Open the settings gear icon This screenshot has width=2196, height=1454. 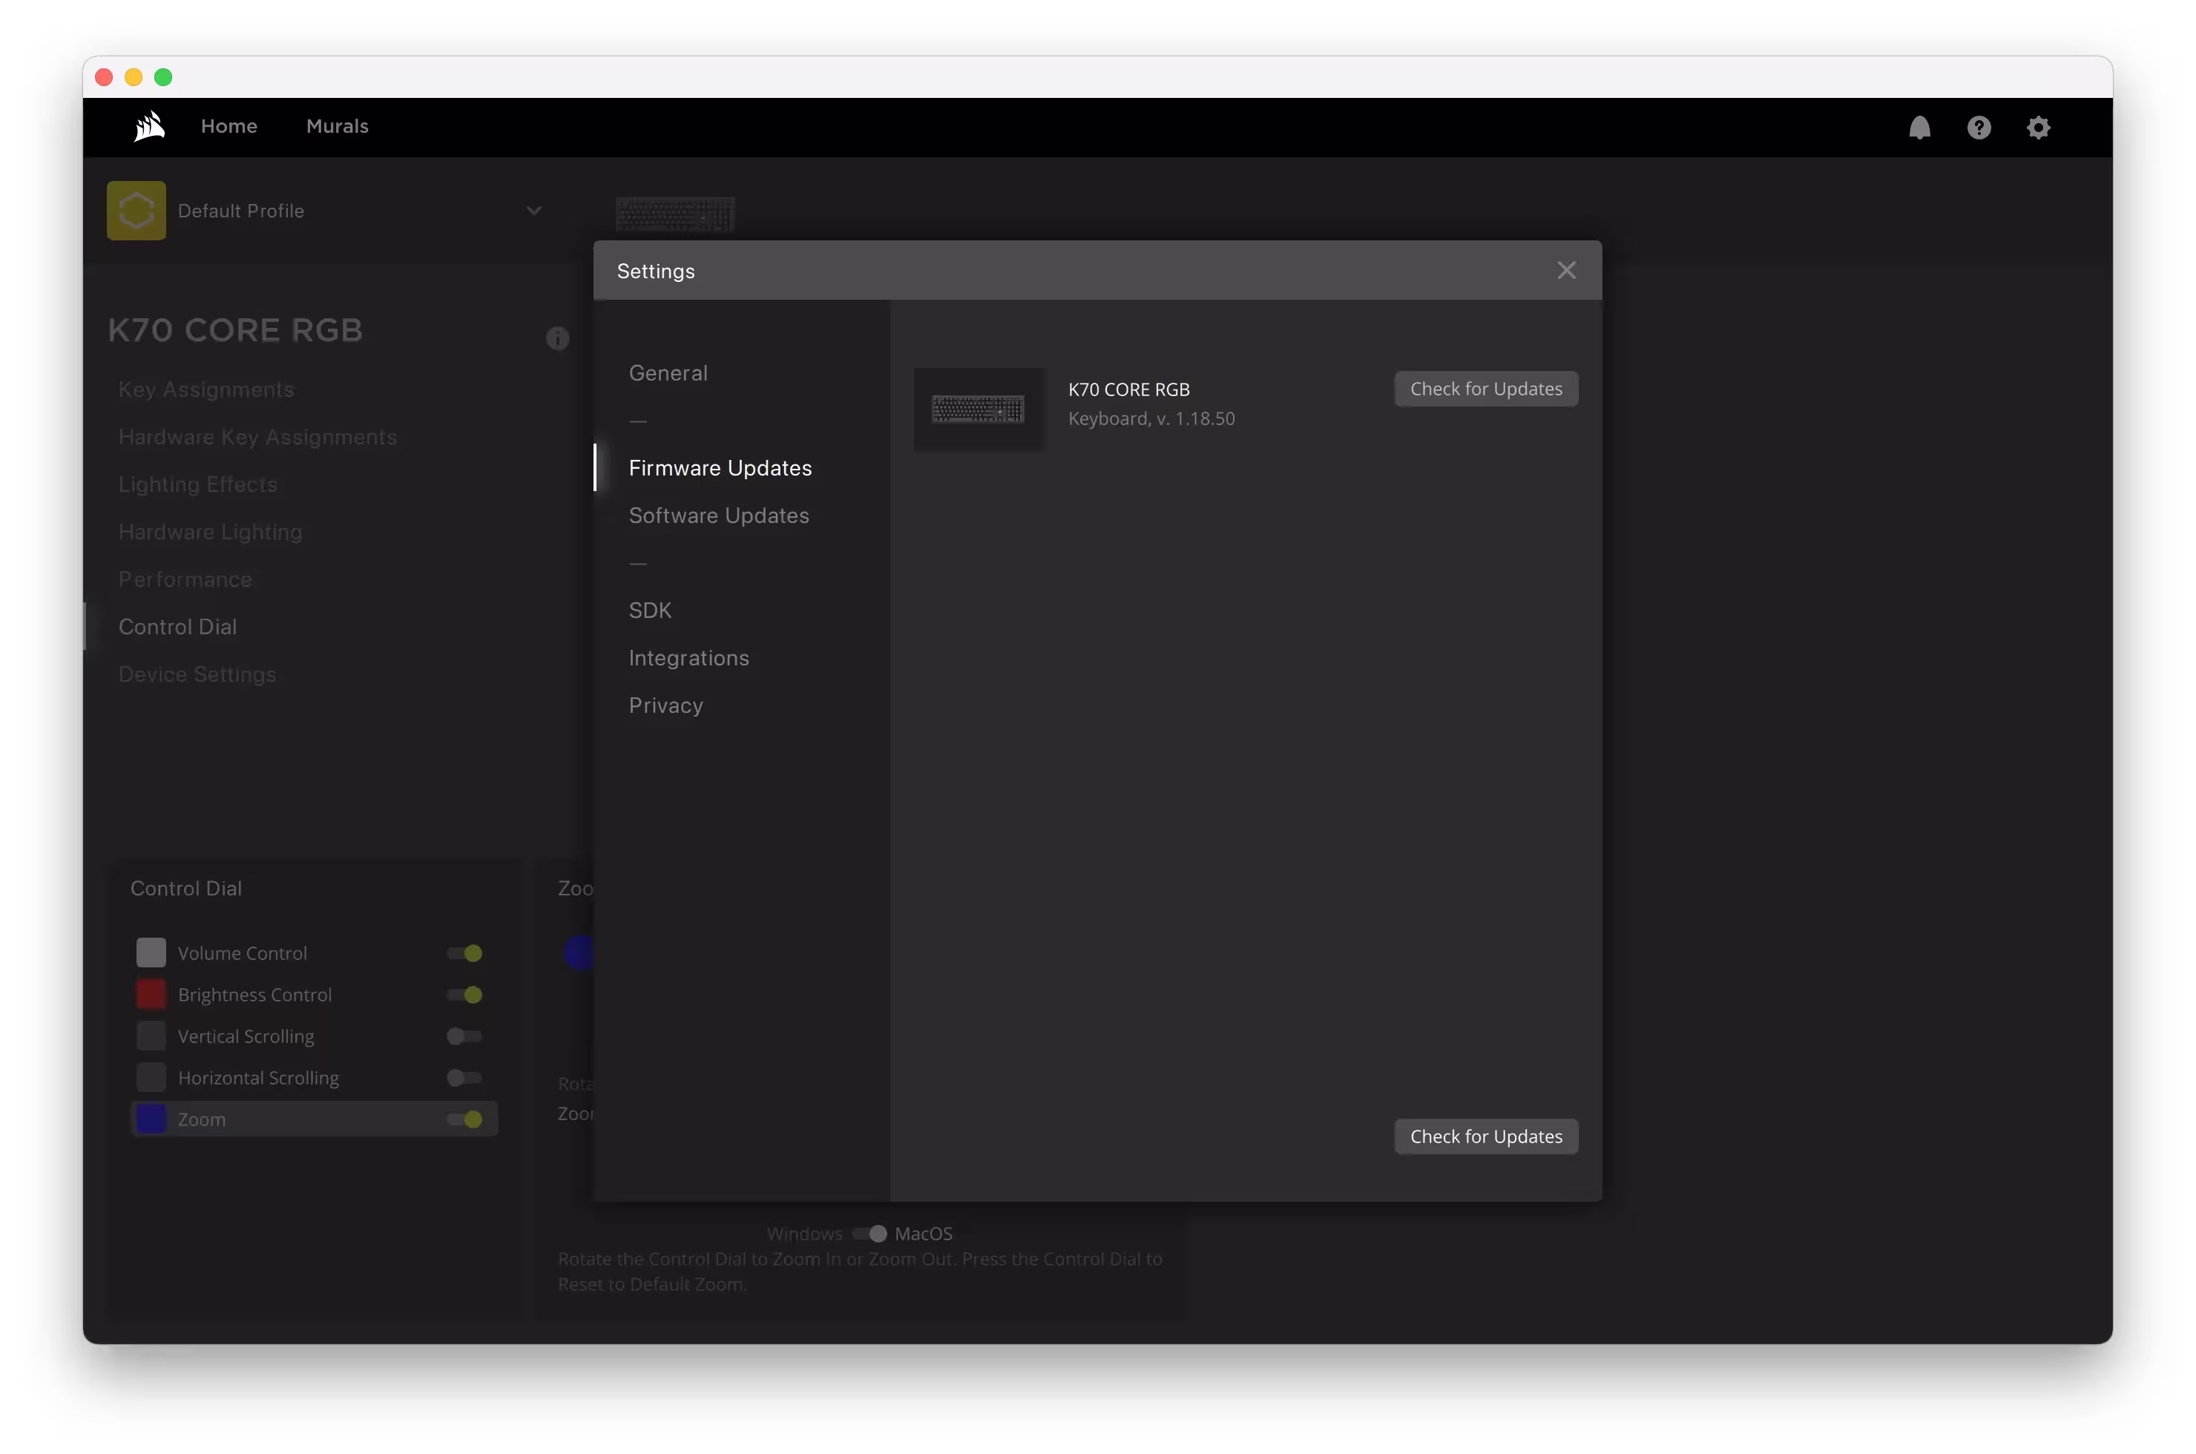click(x=2037, y=127)
